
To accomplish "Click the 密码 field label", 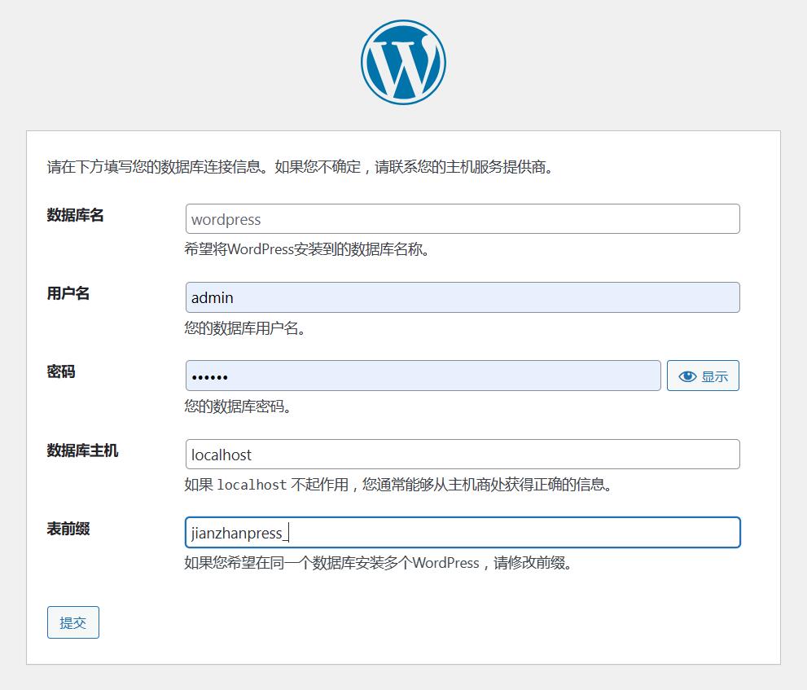I will click(61, 372).
